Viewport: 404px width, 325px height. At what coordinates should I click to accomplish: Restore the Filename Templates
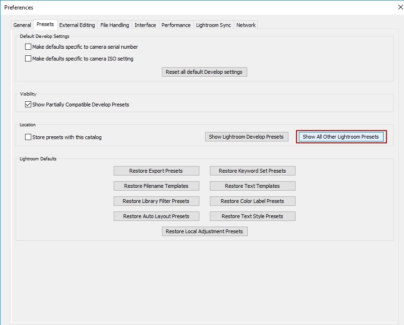pos(156,186)
